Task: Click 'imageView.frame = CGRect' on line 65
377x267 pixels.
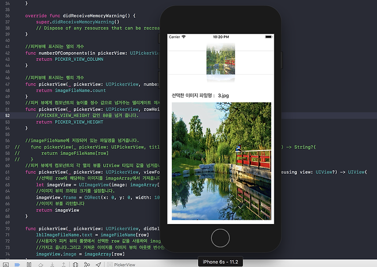Action: point(68,197)
